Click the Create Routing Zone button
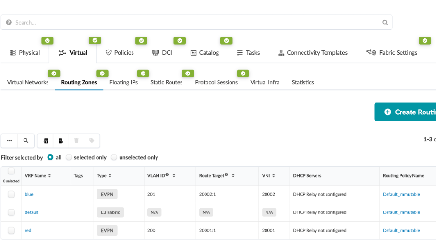436x248 pixels. coord(405,112)
